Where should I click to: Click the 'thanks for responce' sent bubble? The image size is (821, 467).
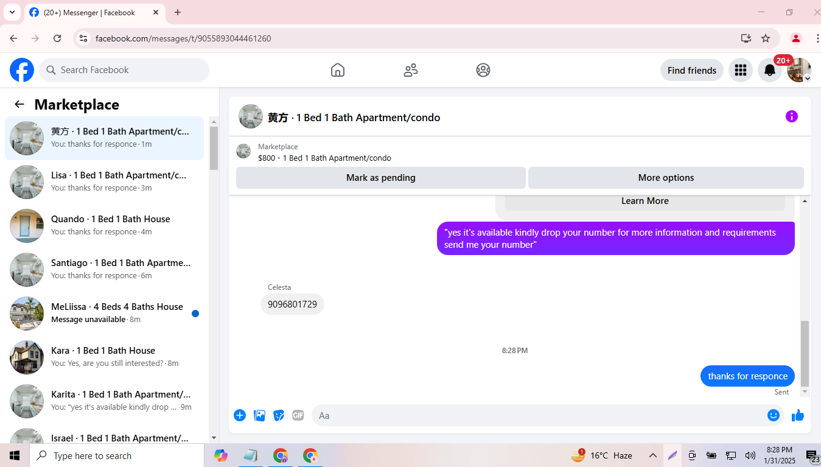747,376
